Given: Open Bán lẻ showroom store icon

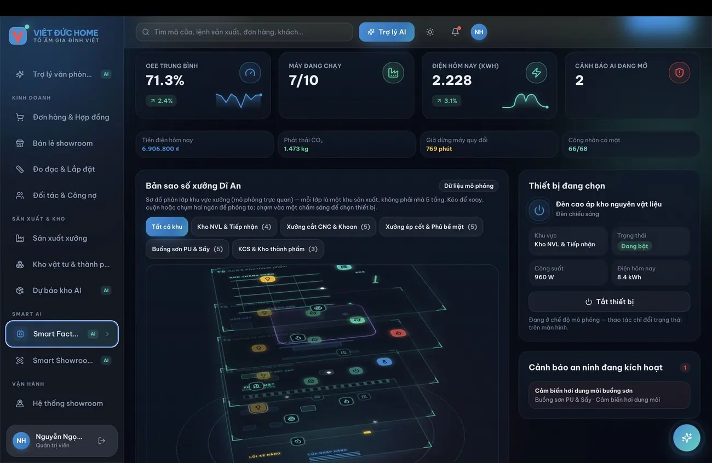Looking at the screenshot, I should pos(20,143).
